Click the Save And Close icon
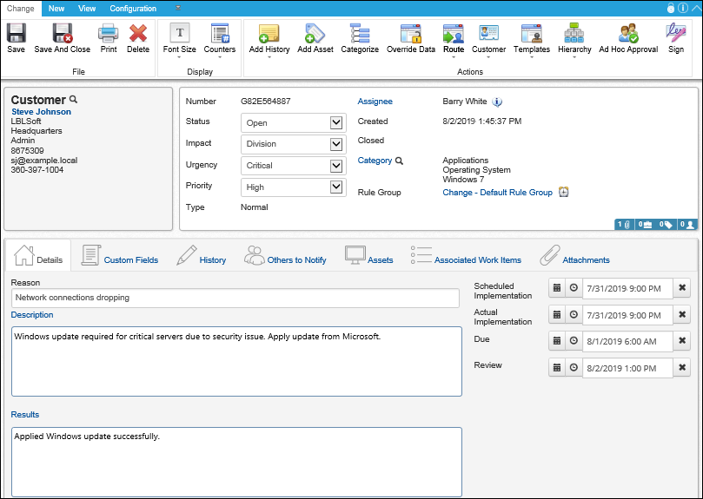Screen dimensions: 703x499 pyautogui.click(x=63, y=34)
